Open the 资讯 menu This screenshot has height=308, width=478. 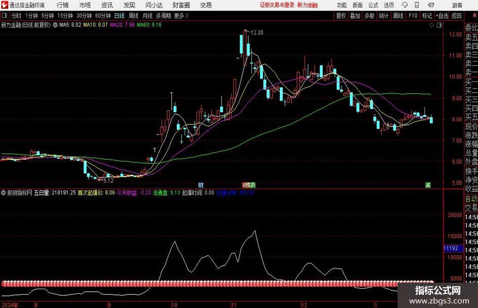pyautogui.click(x=107, y=5)
